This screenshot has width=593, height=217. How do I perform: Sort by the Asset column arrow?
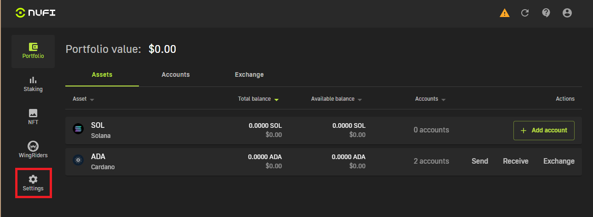tap(92, 99)
